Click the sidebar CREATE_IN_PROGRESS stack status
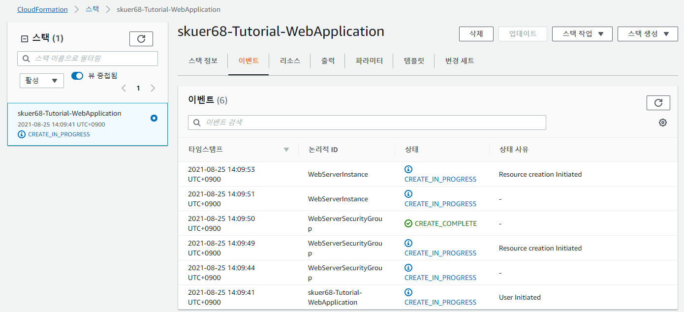Image resolution: width=684 pixels, height=312 pixels. [x=59, y=134]
